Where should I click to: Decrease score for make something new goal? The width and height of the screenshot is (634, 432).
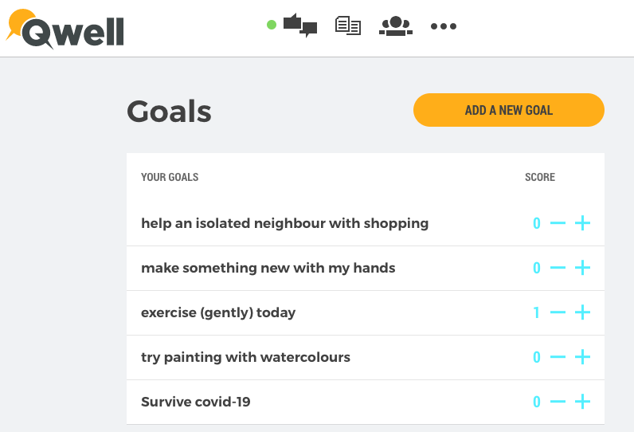pos(558,267)
